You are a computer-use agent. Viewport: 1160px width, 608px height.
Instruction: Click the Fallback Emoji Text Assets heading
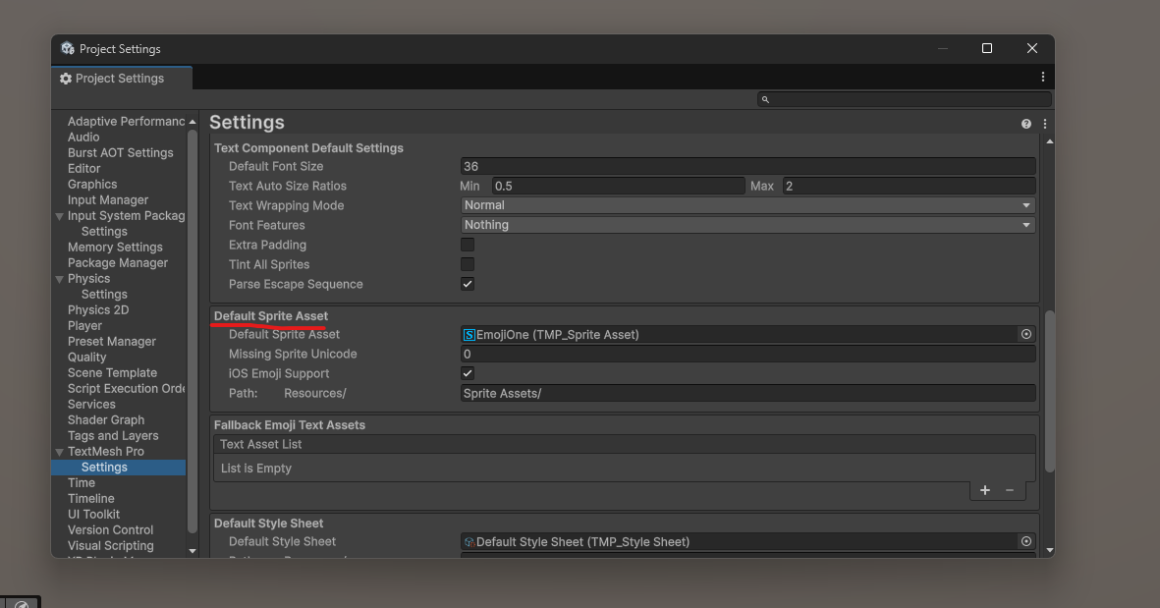point(289,425)
